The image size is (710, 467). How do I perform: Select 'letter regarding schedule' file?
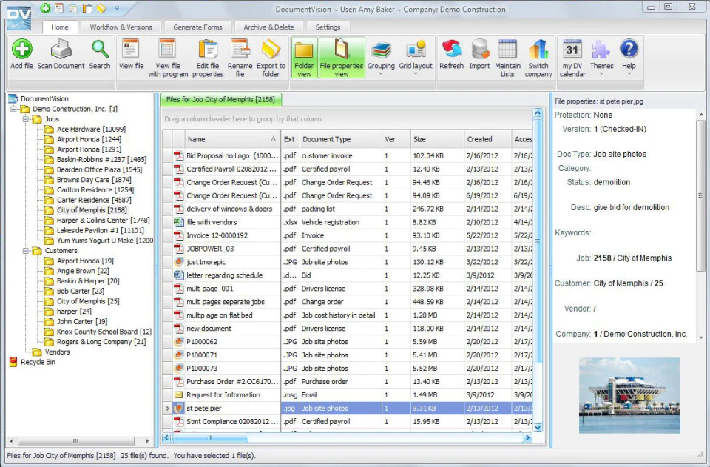click(x=348, y=275)
